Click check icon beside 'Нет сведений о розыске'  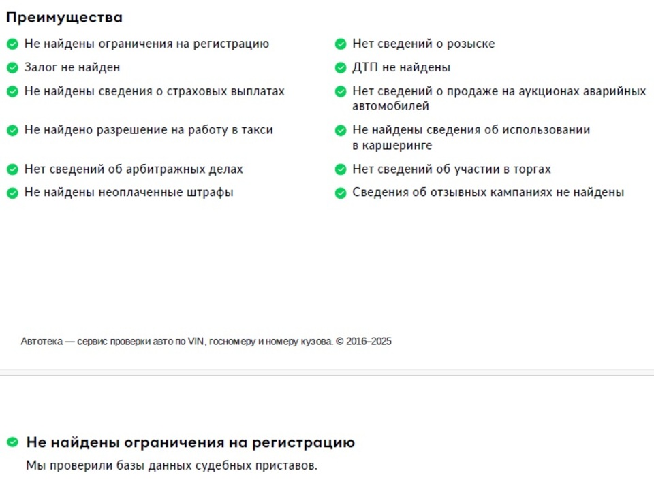[x=341, y=44]
